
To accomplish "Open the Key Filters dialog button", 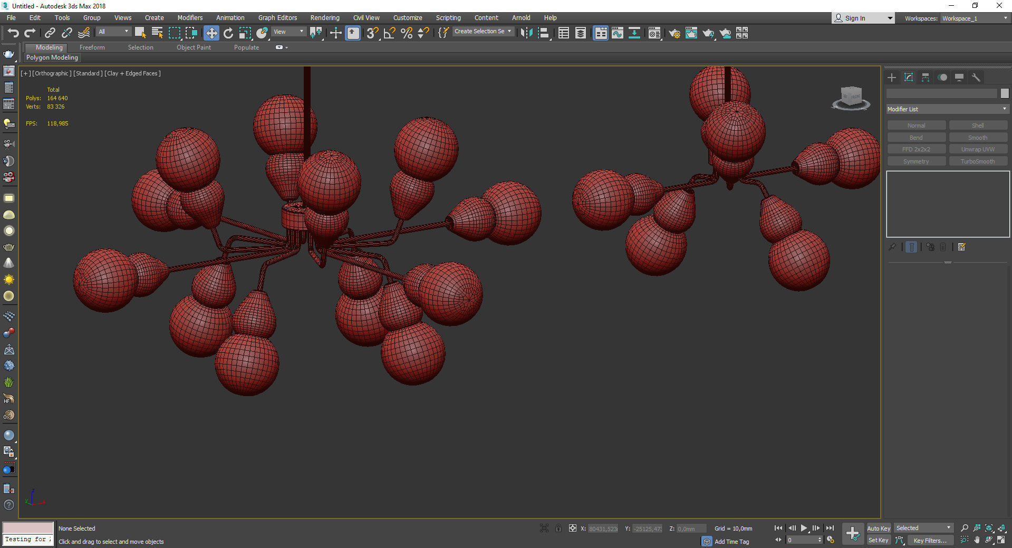I will (x=930, y=540).
